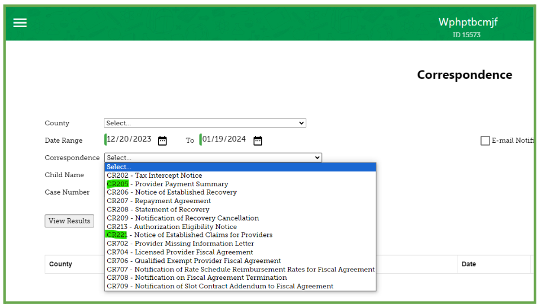Open the end date calendar picker
The height and width of the screenshot is (308, 542).
258,140
